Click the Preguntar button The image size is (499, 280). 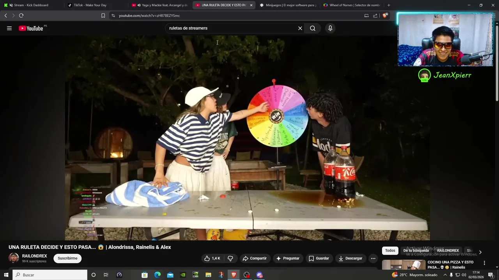point(288,258)
